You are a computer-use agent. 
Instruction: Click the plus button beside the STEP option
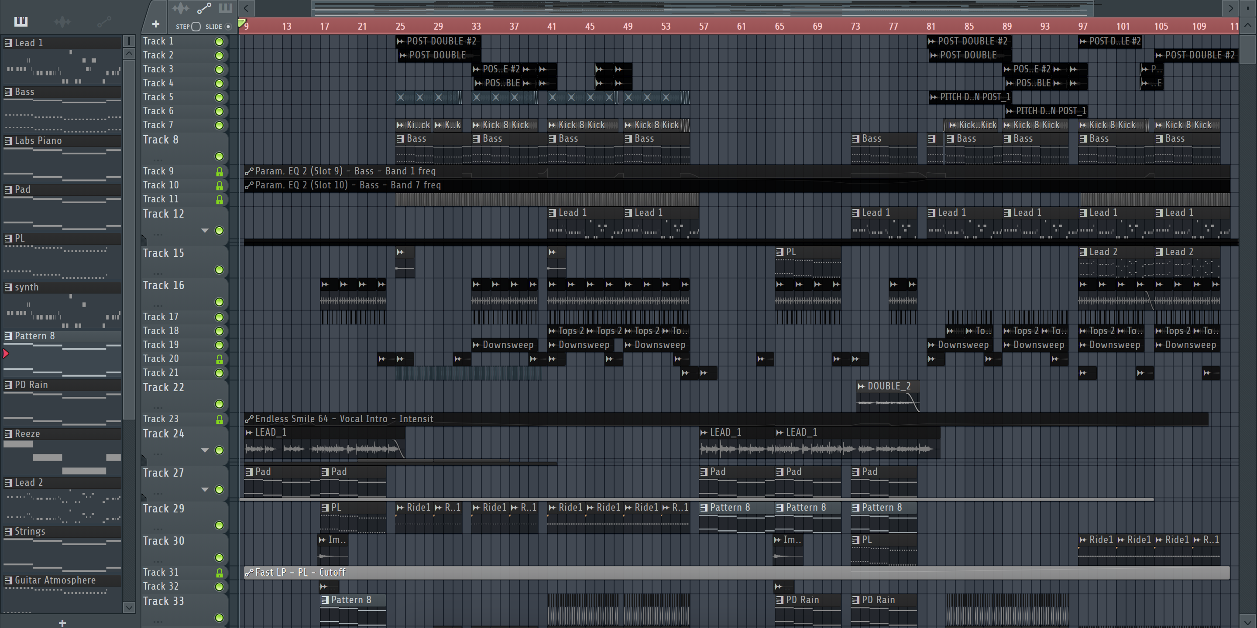(x=156, y=24)
